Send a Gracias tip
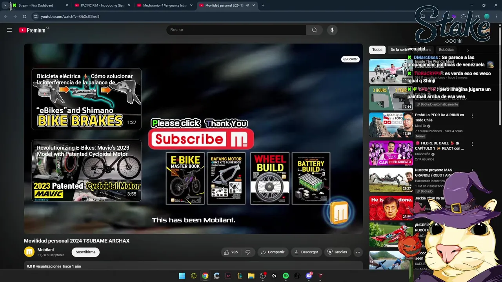This screenshot has height=282, width=502. tap(337, 252)
